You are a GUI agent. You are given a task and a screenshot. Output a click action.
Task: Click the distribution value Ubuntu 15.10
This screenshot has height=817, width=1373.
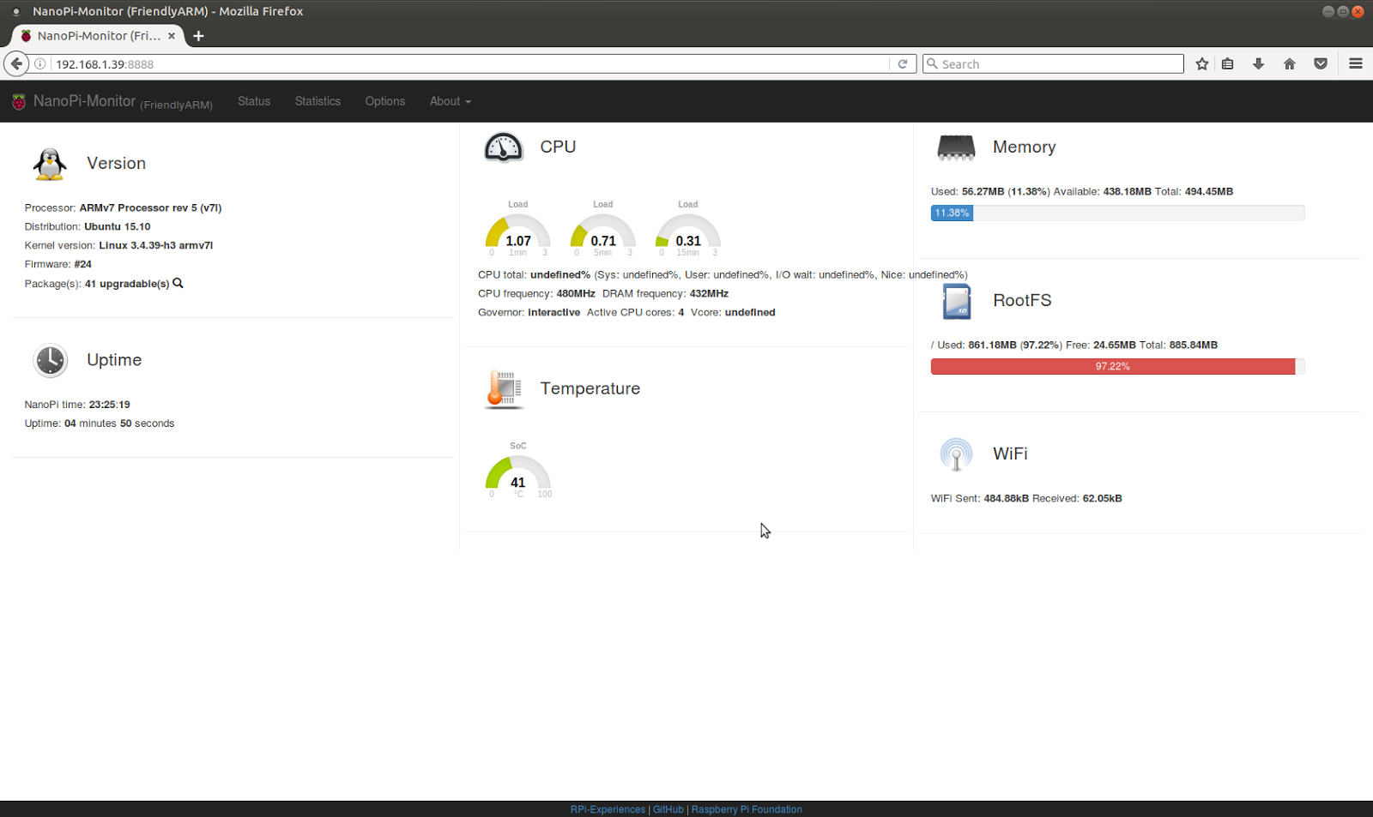pos(118,227)
